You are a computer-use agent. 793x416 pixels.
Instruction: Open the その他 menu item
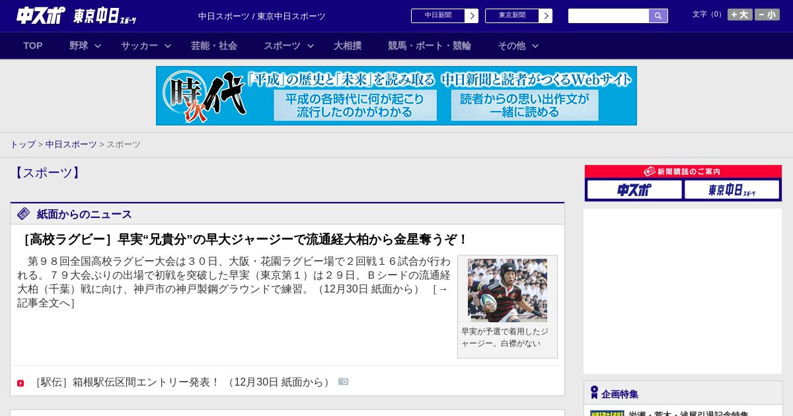tap(511, 46)
